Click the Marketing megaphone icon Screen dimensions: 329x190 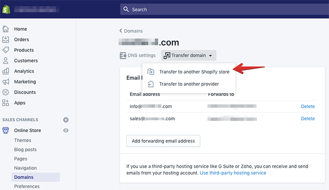(x=6, y=81)
